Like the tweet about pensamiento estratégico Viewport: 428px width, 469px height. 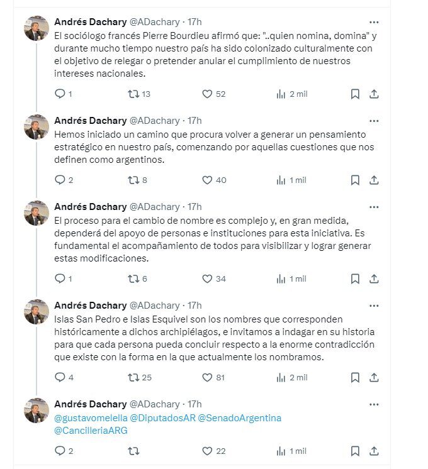(x=207, y=180)
